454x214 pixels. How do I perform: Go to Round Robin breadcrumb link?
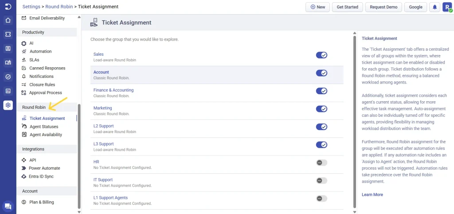click(x=59, y=7)
